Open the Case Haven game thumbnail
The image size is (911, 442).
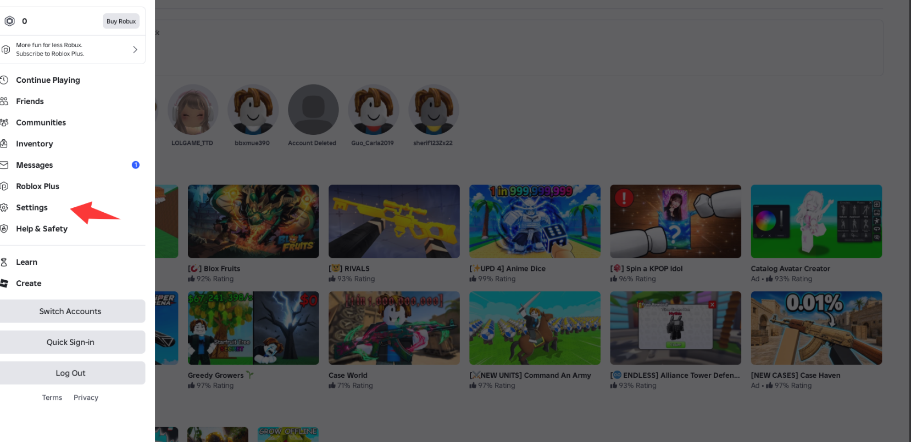pyautogui.click(x=816, y=328)
